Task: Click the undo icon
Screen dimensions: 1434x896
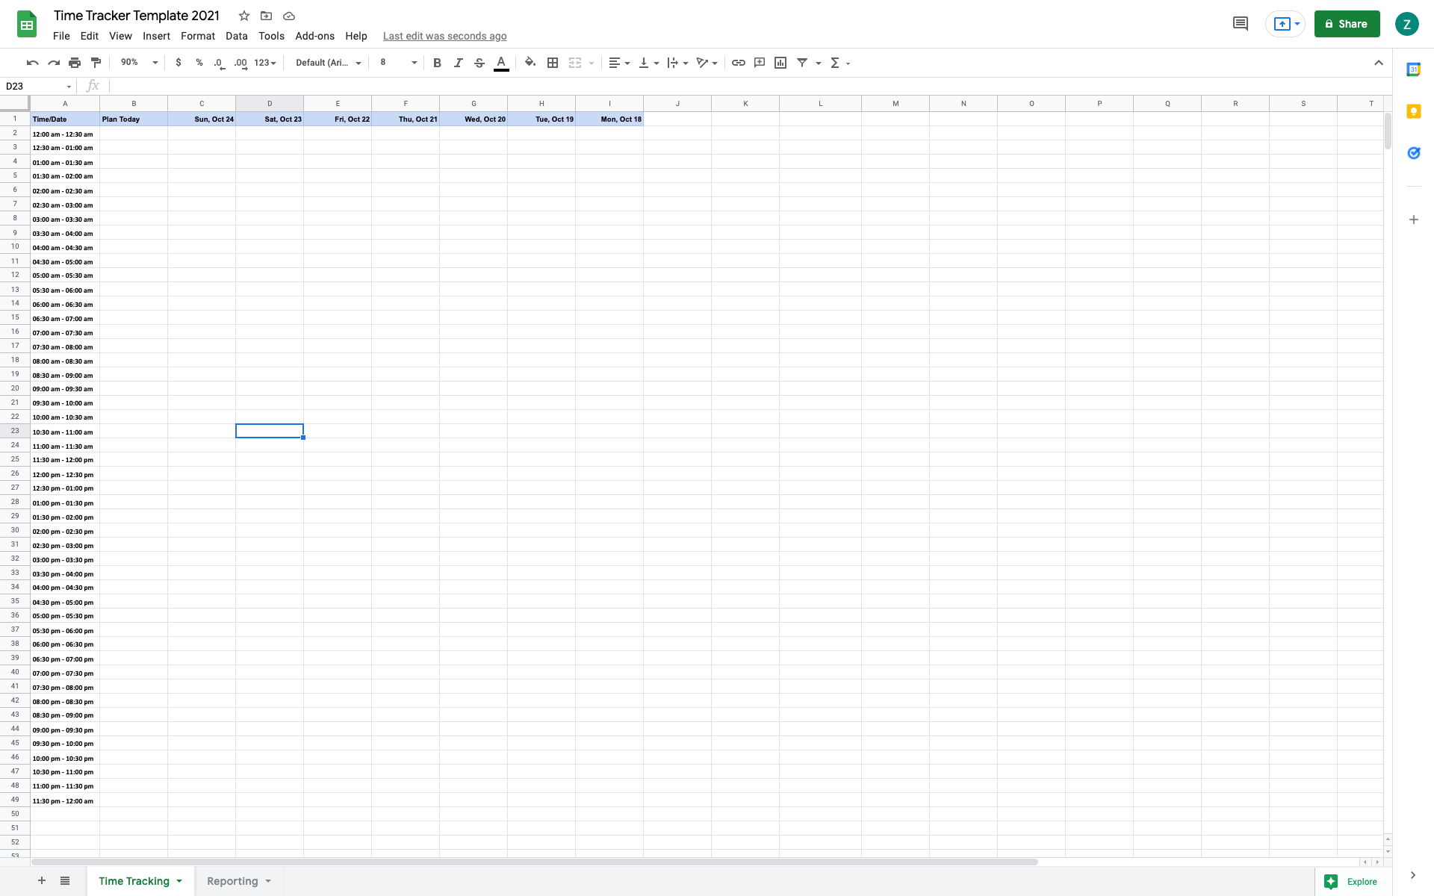Action: (32, 63)
